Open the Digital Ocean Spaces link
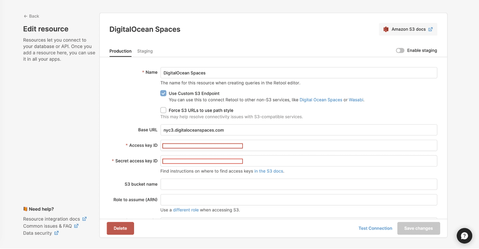Image resolution: width=479 pixels, height=249 pixels. (321, 100)
